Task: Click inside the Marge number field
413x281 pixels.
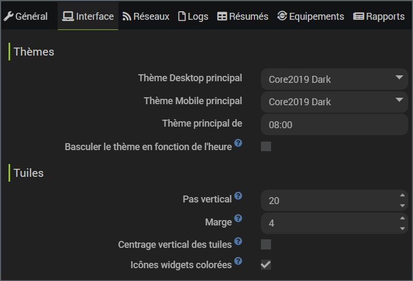Action: point(325,223)
